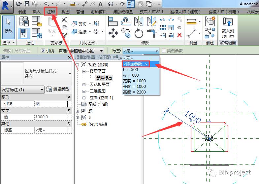The width and height of the screenshot is (259, 184).
Task: Click the red X delete icon
Action: (x=179, y=35)
